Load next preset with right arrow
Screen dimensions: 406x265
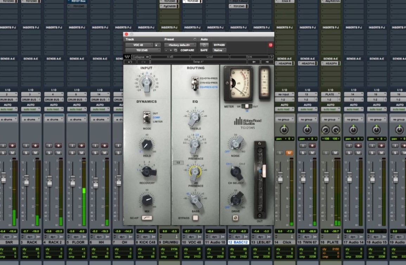pos(267,62)
